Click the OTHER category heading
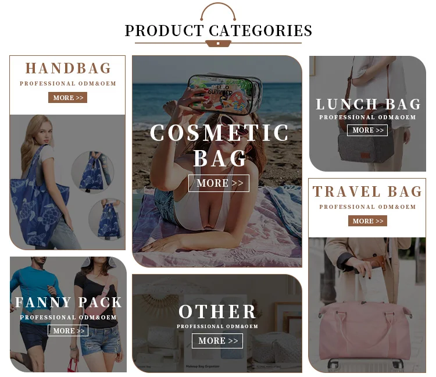The width and height of the screenshot is (436, 377). click(x=217, y=312)
